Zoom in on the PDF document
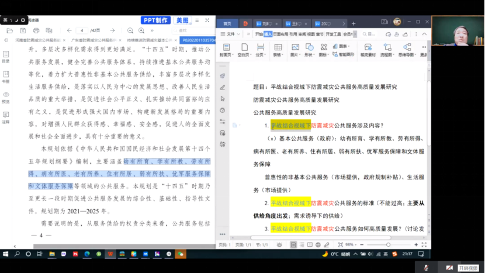 143,30
